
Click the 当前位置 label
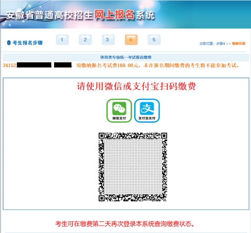click(207, 44)
